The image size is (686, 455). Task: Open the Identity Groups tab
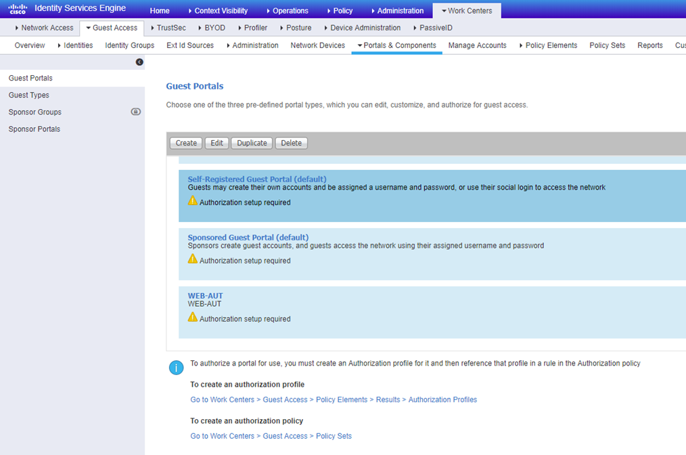pos(129,45)
